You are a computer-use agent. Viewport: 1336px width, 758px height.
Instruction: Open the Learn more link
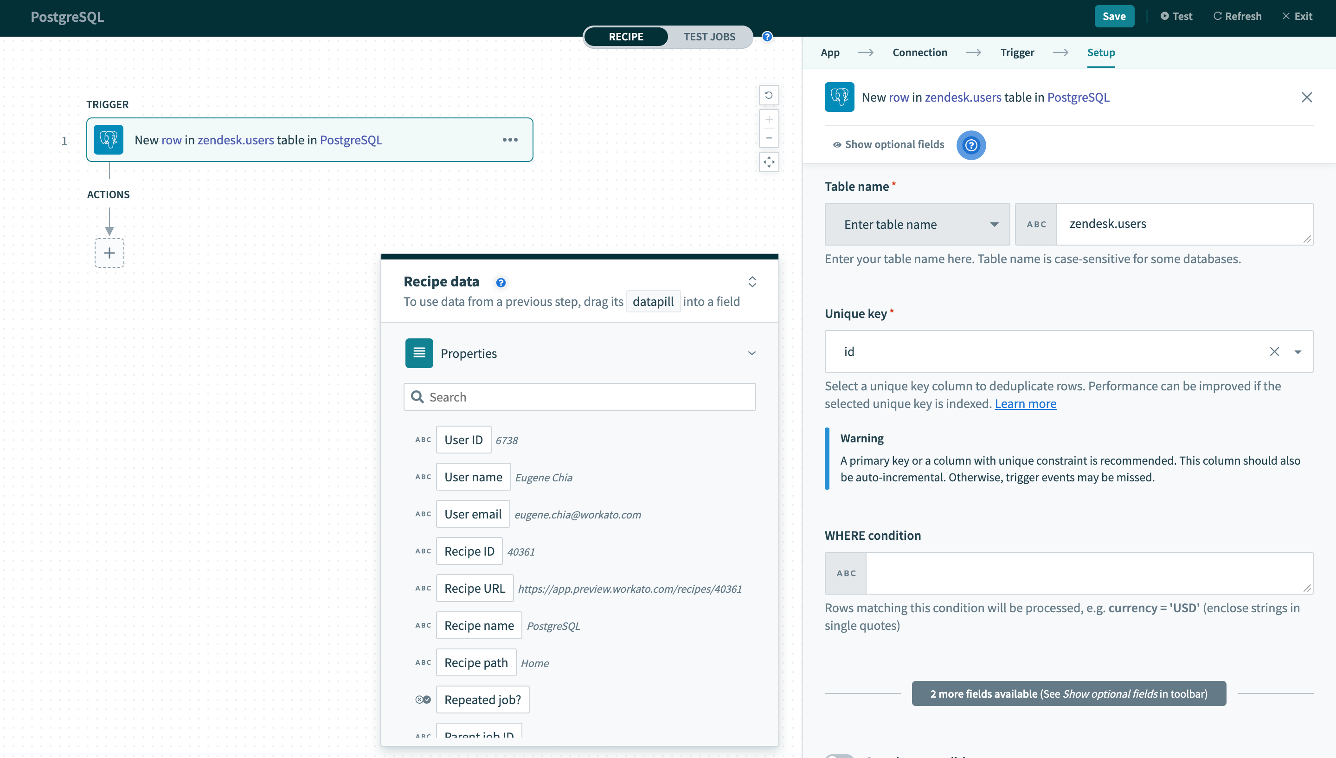(1025, 404)
